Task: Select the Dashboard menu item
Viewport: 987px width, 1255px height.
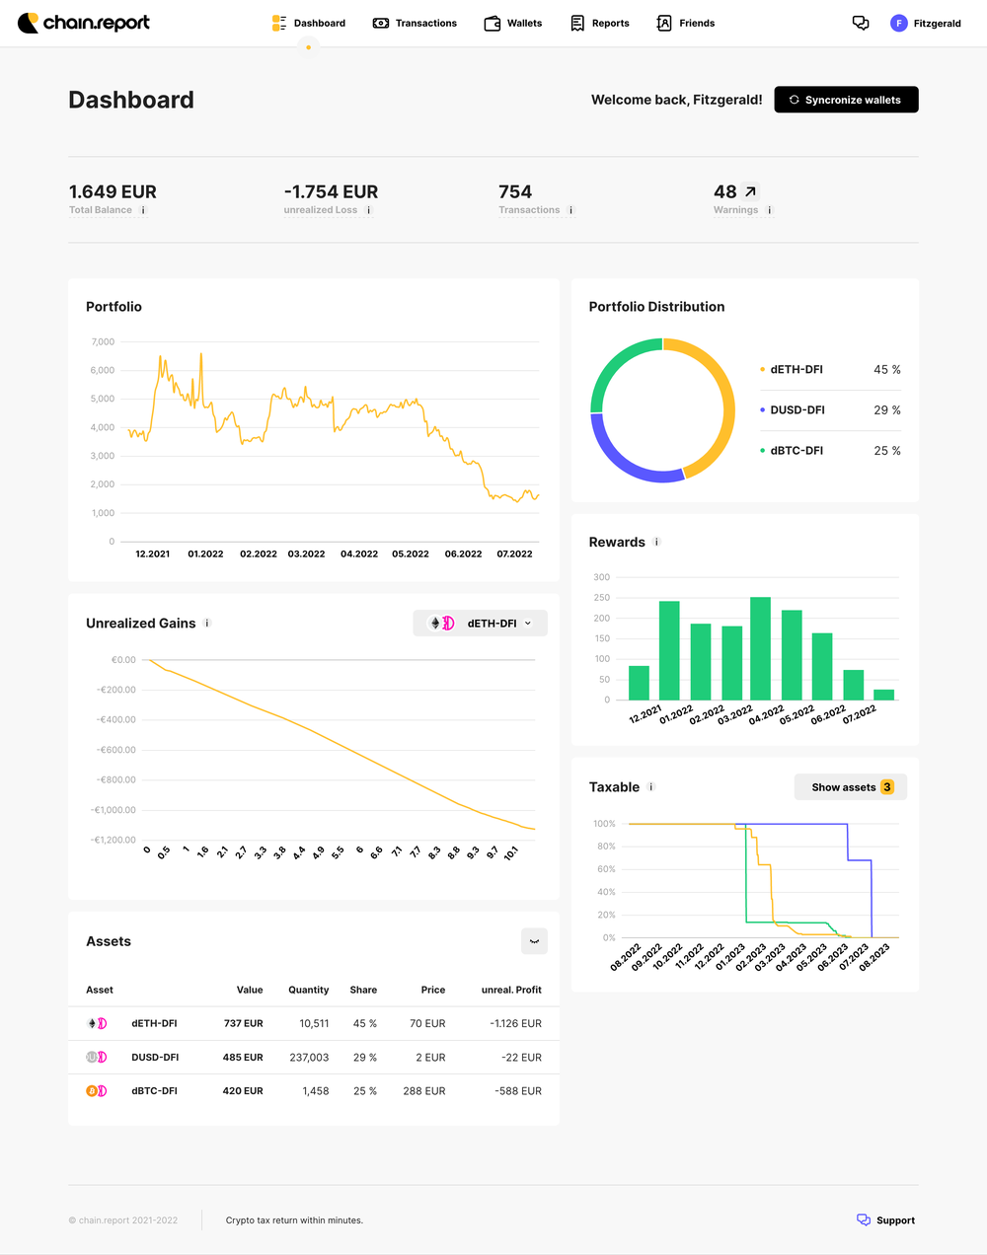Action: (309, 23)
